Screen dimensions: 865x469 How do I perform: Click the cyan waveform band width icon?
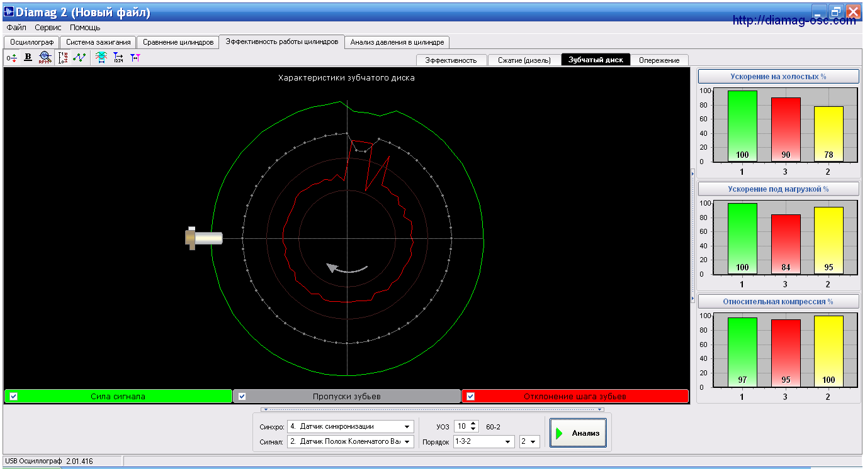[x=101, y=57]
